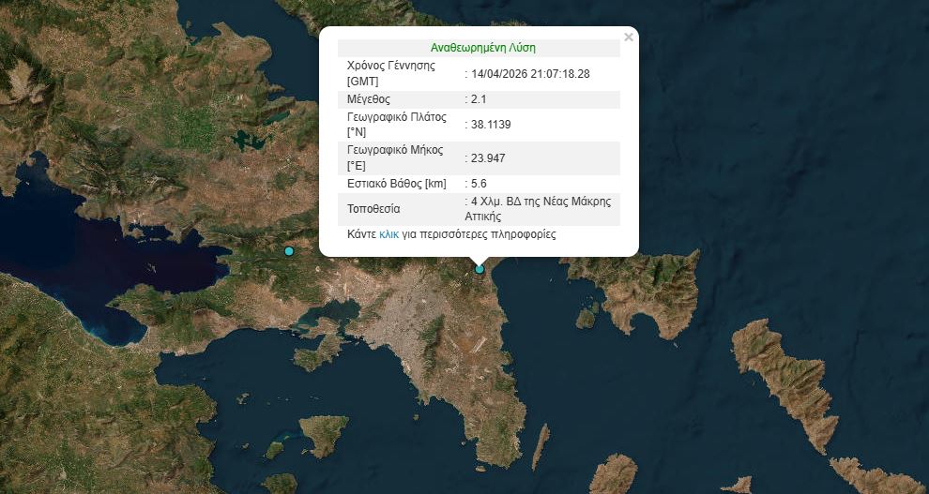
Task: Click the 'Αναθεωρημένη Λύση' popup header
Action: (x=483, y=48)
